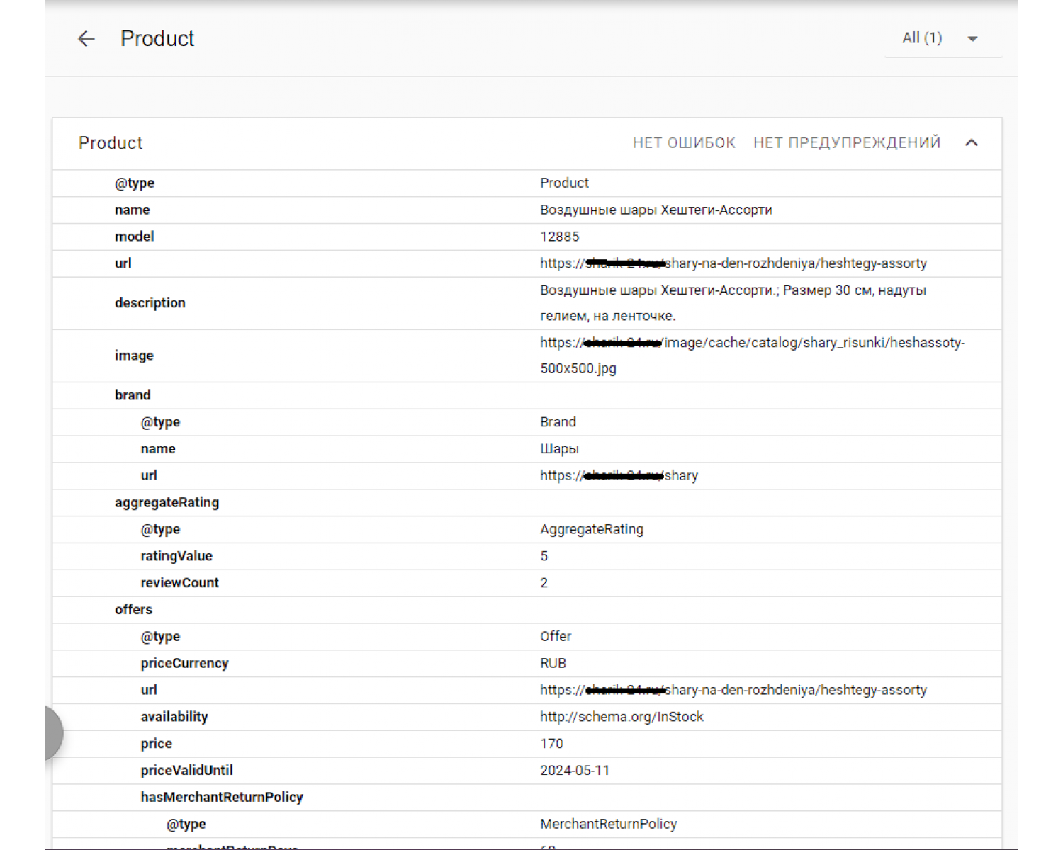Expand the hasMerchantReturnPolicy entry

(x=222, y=797)
